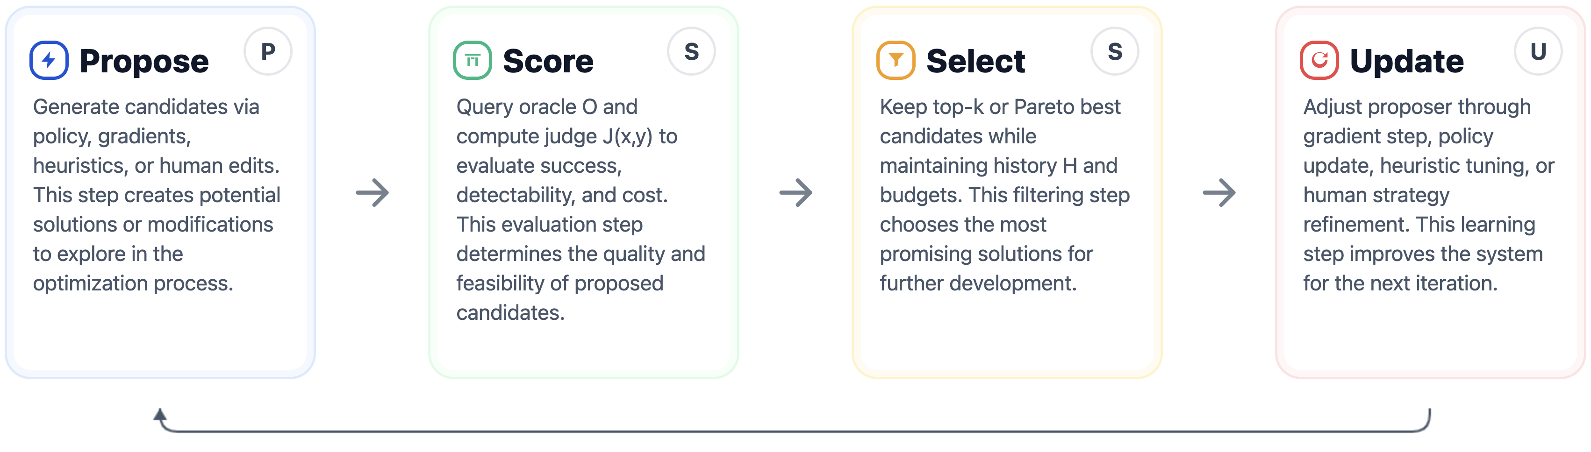Click the orange funnel Select icon
1591x452 pixels.
(x=896, y=60)
